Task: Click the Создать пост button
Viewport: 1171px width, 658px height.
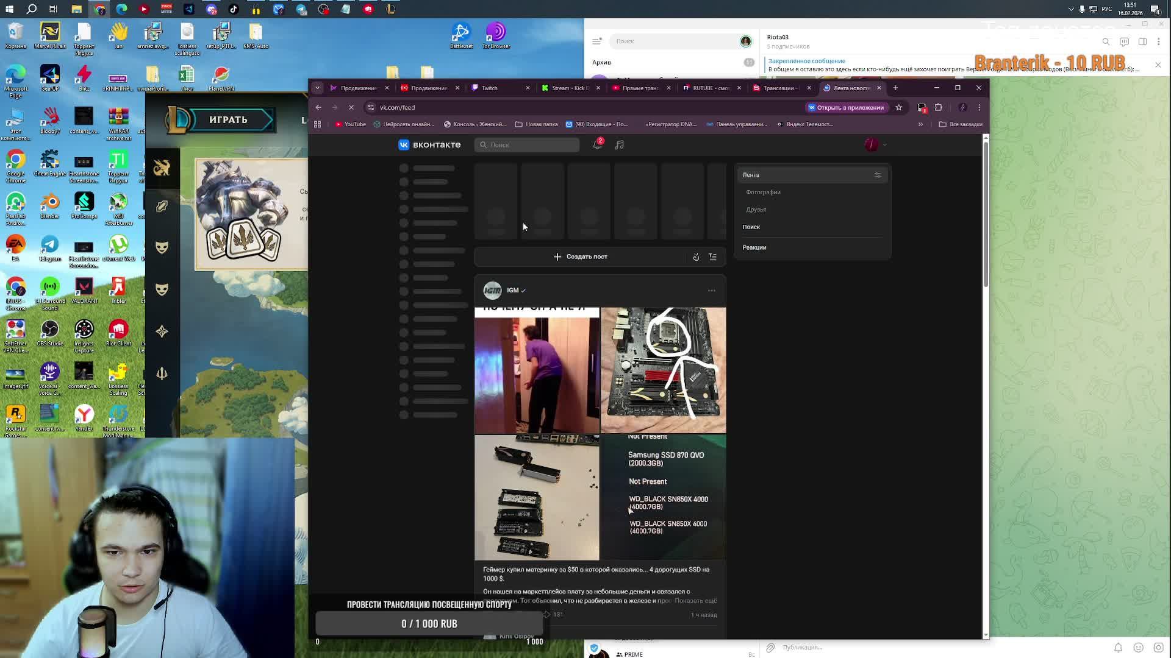Action: pyautogui.click(x=580, y=256)
